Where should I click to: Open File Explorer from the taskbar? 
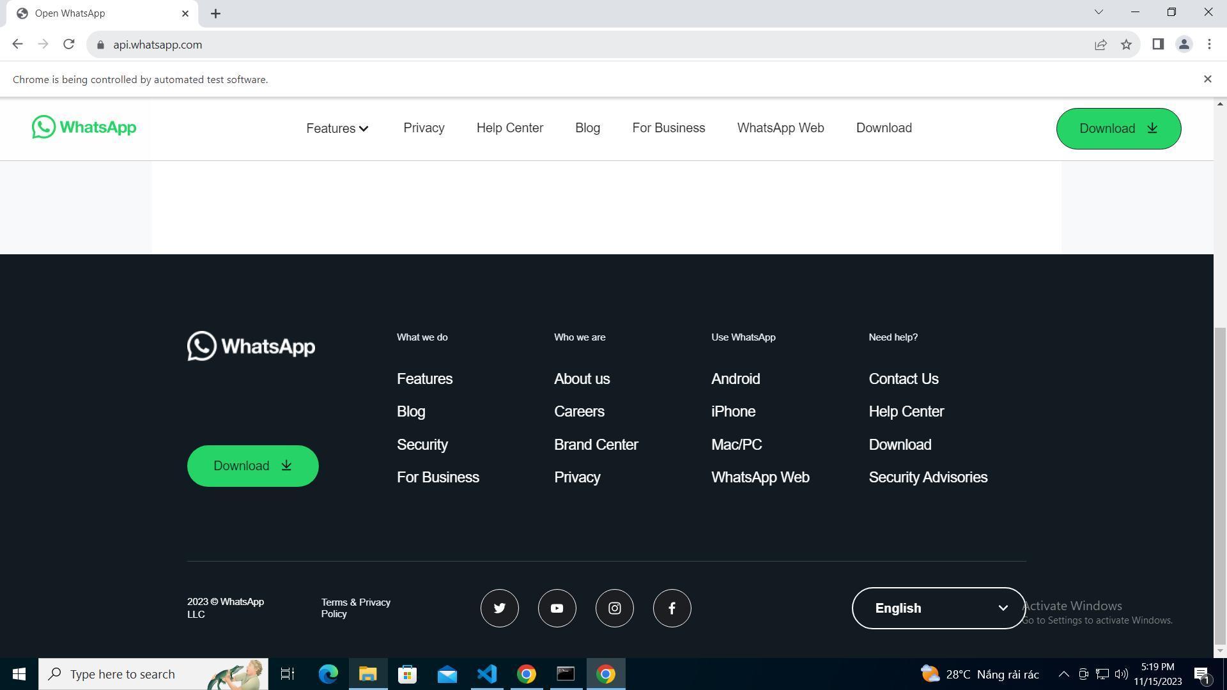(x=368, y=674)
